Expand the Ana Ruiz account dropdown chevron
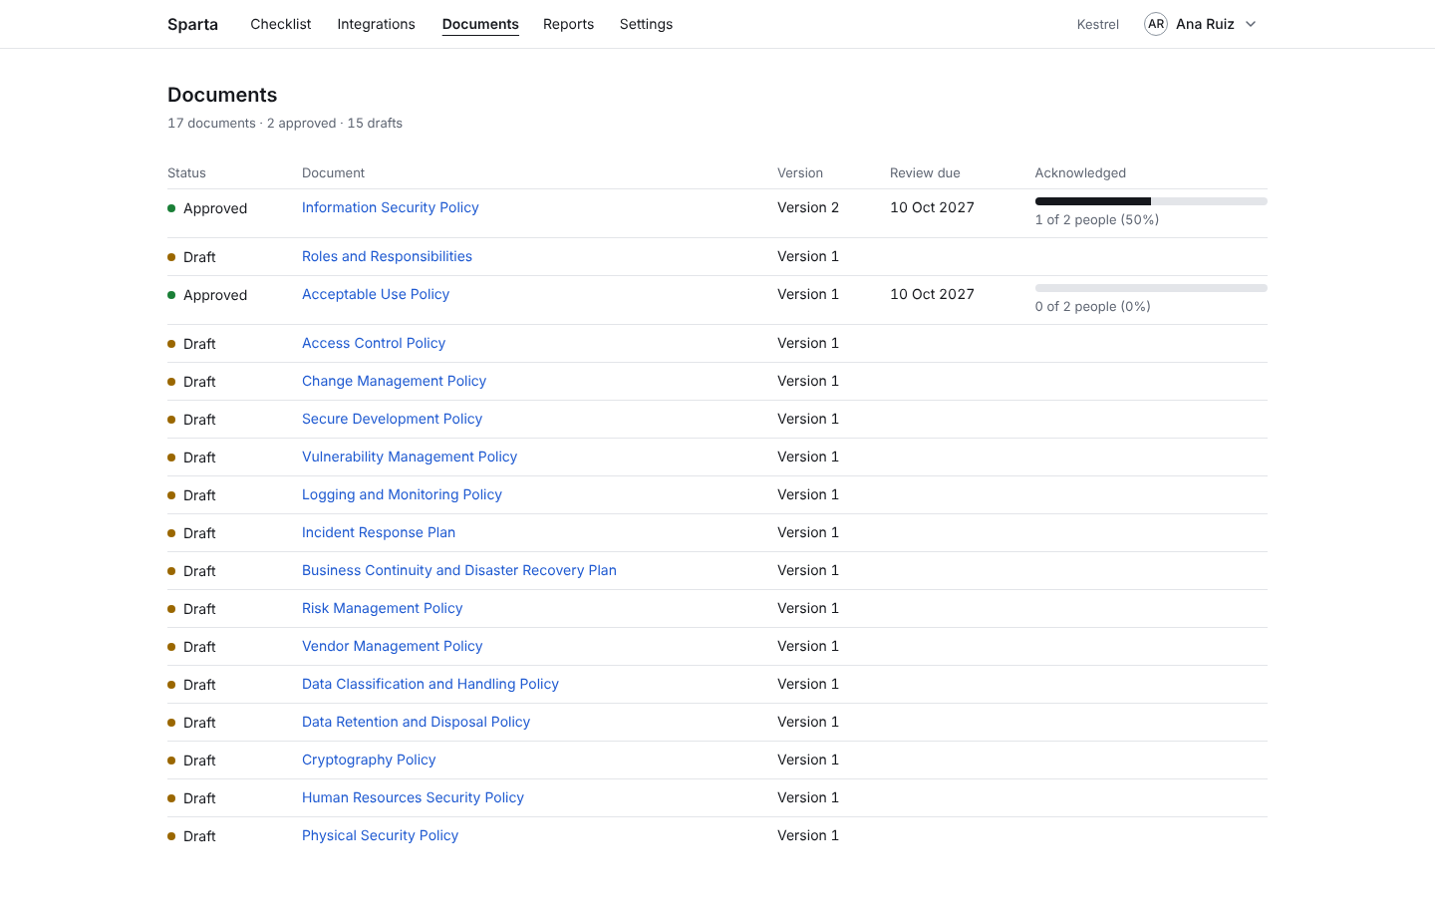The image size is (1435, 918). 1251,24
